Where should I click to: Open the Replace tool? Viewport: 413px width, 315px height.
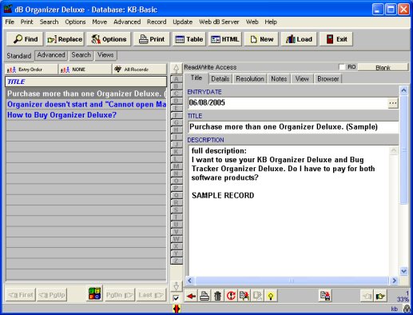pyautogui.click(x=65, y=39)
